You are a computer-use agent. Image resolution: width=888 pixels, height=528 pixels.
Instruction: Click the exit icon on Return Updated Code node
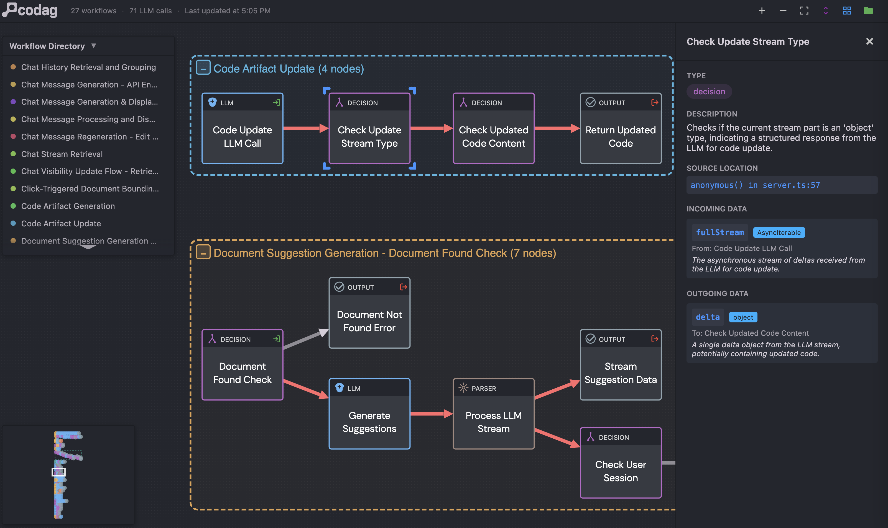654,102
